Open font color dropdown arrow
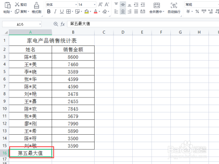The image size is (219, 164). [99, 11]
